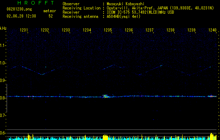220x140 pixels.
Task: Click the 0.7 kHz frequency label
Action: click(3, 115)
